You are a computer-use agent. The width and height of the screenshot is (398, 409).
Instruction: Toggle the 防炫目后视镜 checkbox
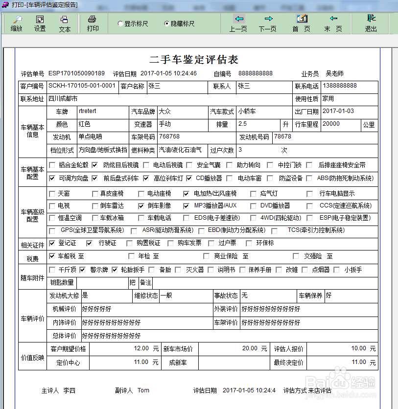coord(95,165)
